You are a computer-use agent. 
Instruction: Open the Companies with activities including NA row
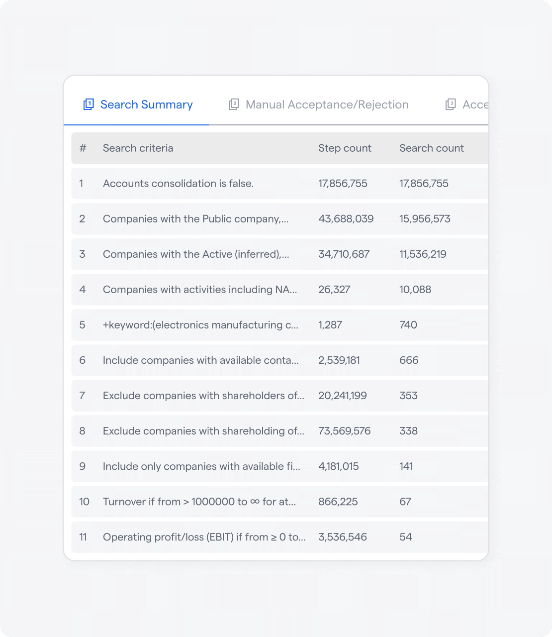pos(199,290)
